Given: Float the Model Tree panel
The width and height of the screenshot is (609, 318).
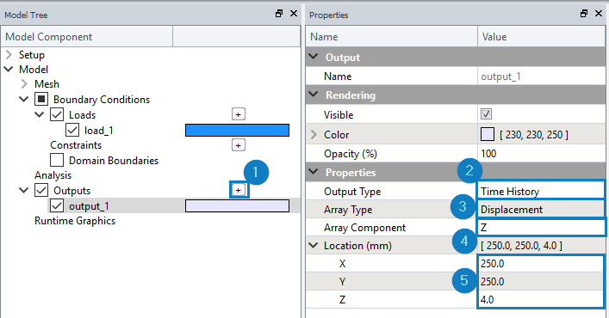Looking at the screenshot, I should pyautogui.click(x=279, y=14).
